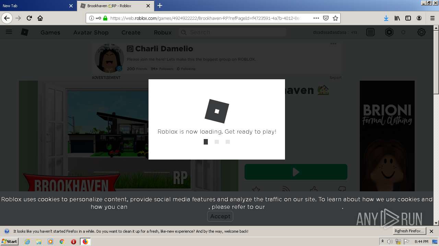Dismiss the Firefox refresh notification bar

point(431,231)
